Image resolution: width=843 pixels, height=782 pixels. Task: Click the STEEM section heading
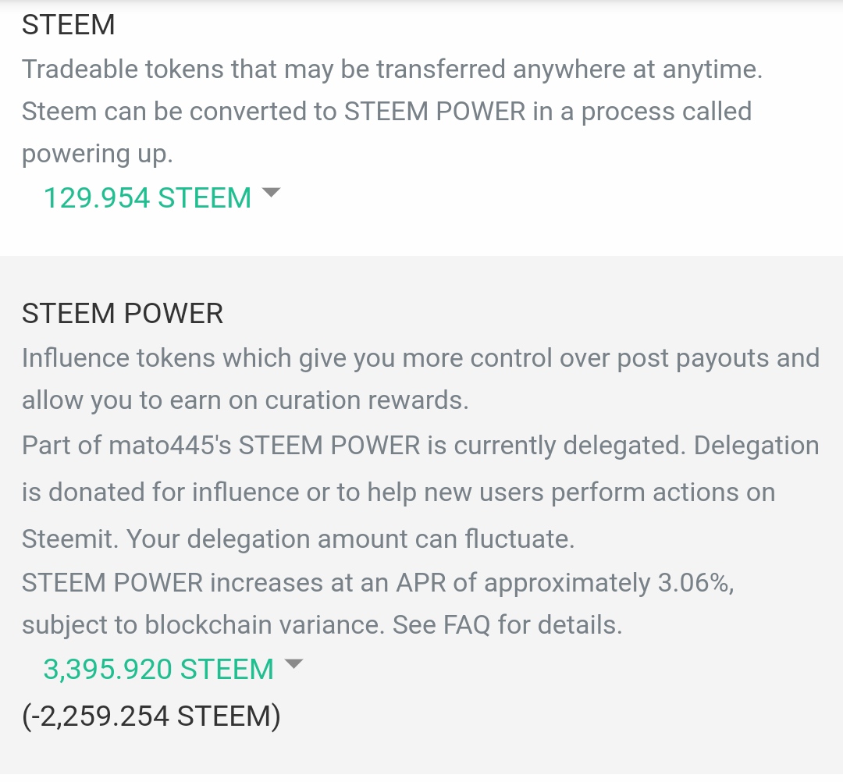point(68,25)
